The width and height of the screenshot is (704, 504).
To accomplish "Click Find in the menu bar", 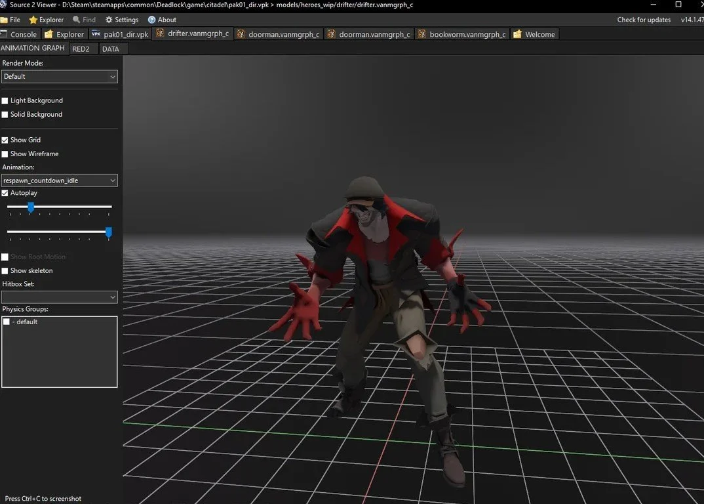I will coord(85,20).
